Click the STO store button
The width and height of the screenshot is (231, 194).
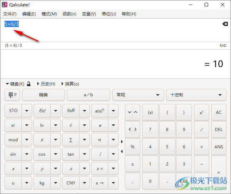pyautogui.click(x=13, y=111)
